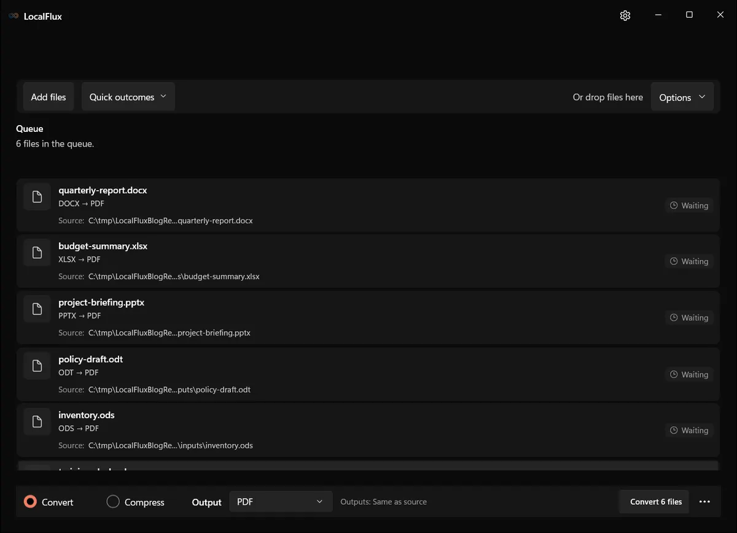Viewport: 737px width, 533px height.
Task: Click the Waiting status badge of quarterly-report.docx
Action: click(689, 205)
